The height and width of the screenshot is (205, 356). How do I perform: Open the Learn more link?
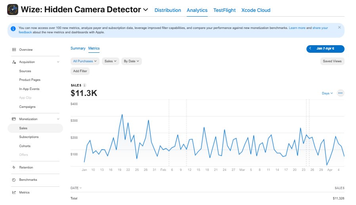[x=297, y=28]
